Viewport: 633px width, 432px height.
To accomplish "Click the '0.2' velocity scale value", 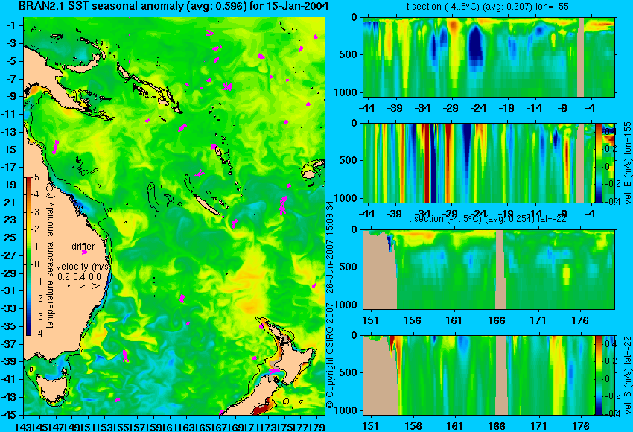I will [x=63, y=277].
